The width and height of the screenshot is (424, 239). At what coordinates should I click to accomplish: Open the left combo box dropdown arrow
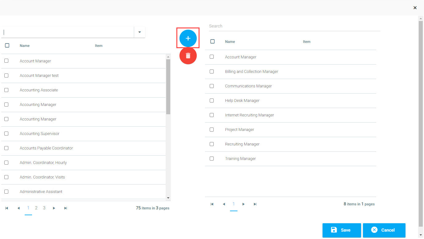point(140,32)
